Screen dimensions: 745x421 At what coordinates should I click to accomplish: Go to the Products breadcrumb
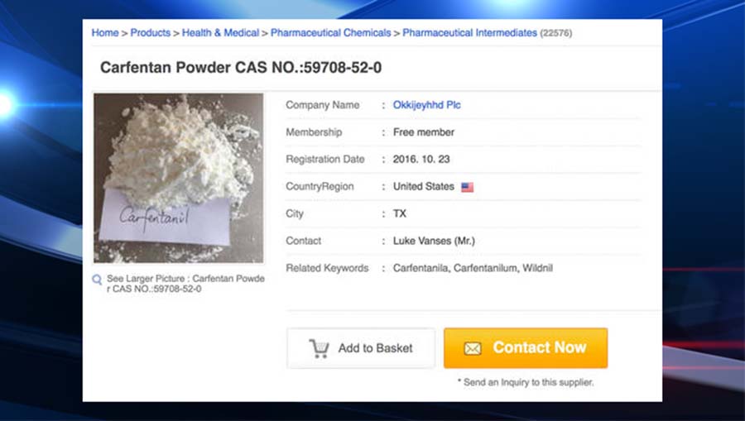tap(150, 33)
